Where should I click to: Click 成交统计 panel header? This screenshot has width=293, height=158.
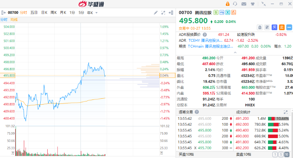coord(243,112)
